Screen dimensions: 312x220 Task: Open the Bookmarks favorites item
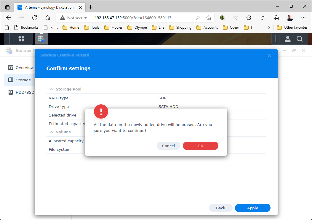point(26,27)
